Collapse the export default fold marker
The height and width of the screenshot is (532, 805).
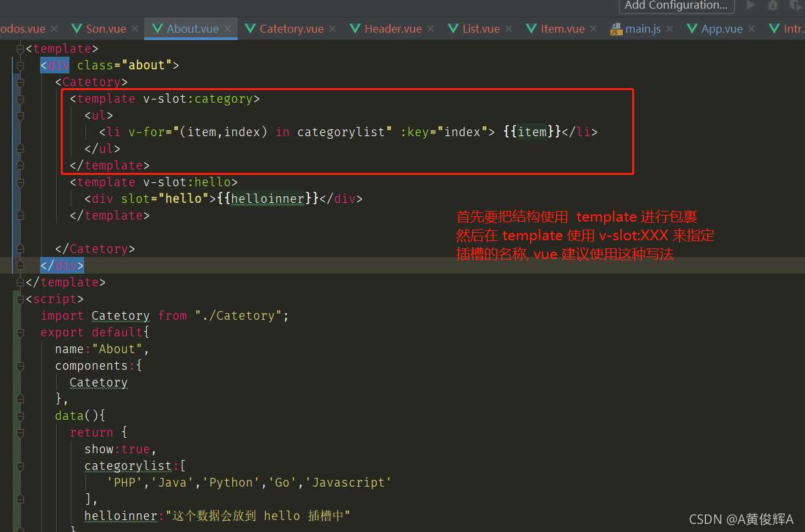click(x=20, y=332)
